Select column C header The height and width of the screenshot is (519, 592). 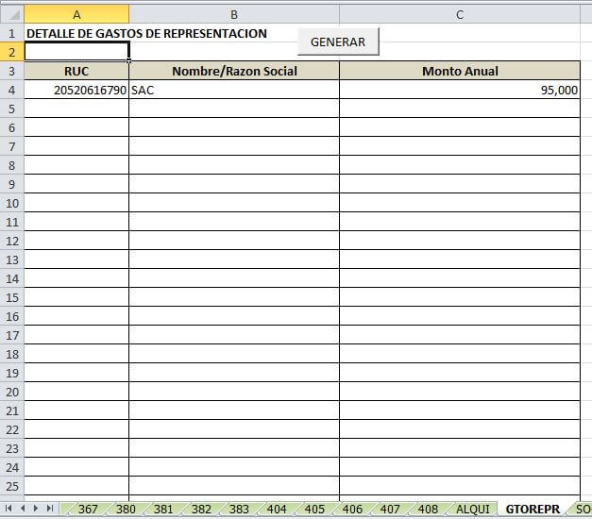tap(460, 14)
